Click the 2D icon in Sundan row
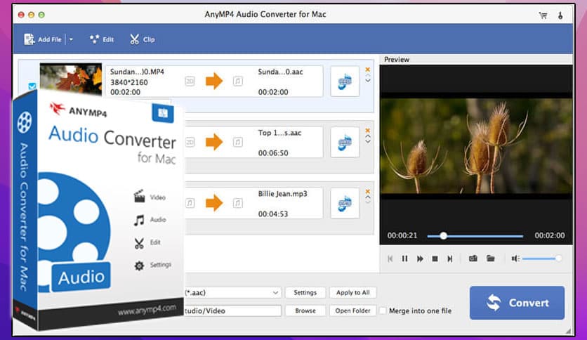Image resolution: width=587 pixels, height=340 pixels. 190,81
